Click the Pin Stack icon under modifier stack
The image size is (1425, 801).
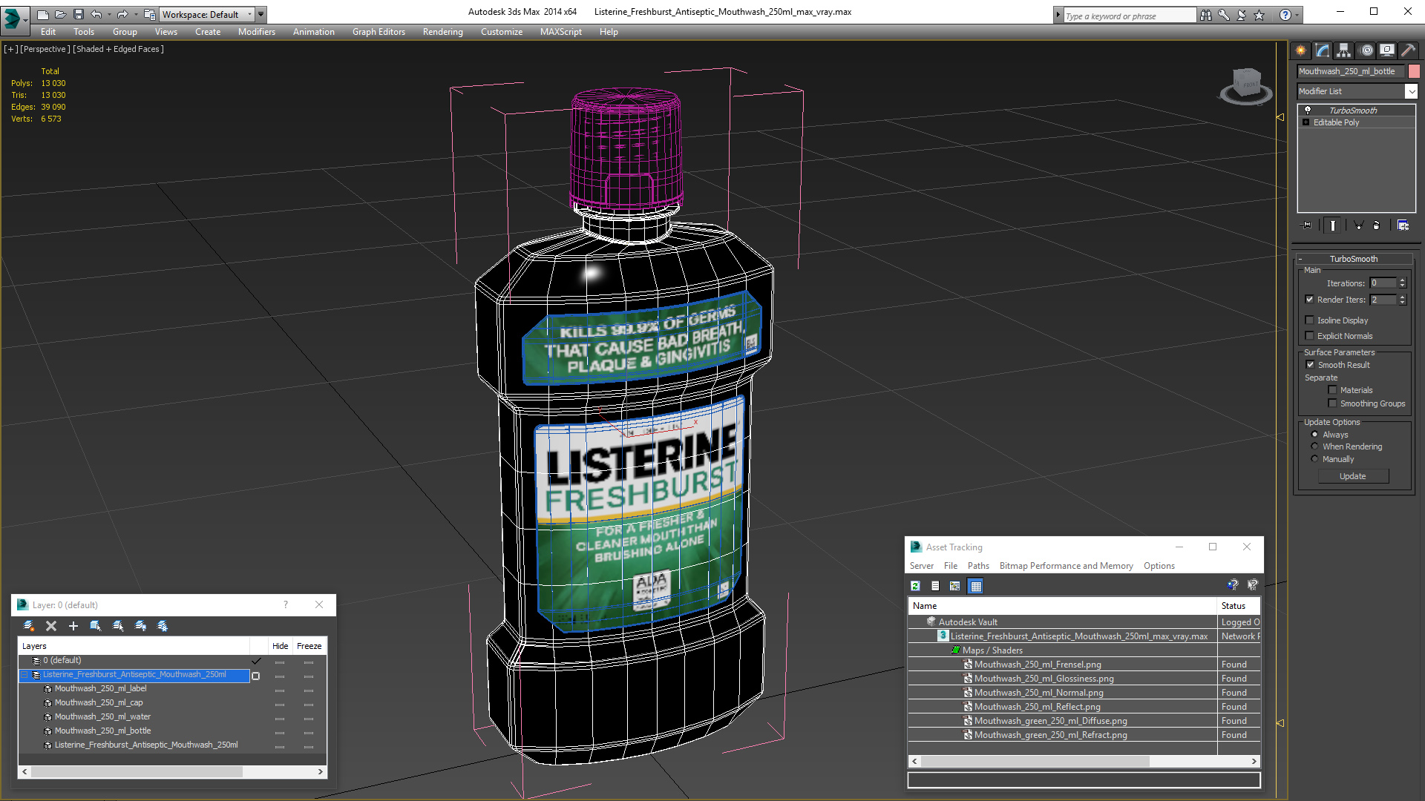point(1307,225)
